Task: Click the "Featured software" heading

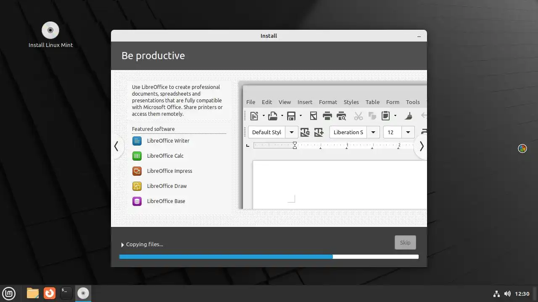Action: click(x=153, y=129)
